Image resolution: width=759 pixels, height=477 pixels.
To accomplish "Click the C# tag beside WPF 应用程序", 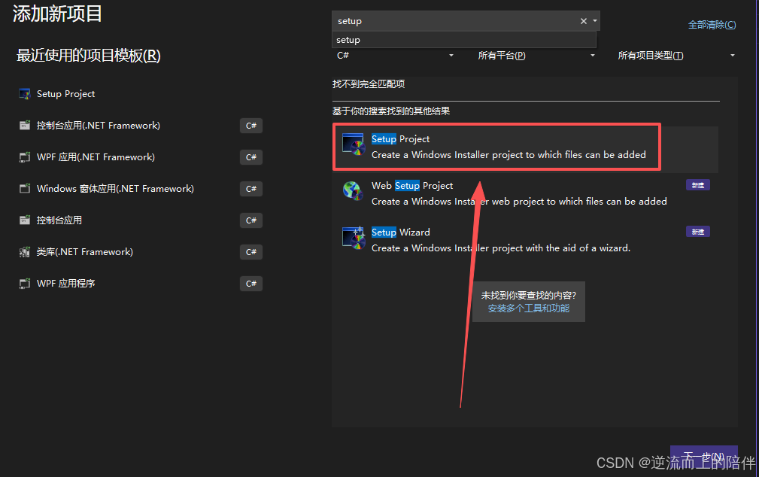I will coord(250,284).
